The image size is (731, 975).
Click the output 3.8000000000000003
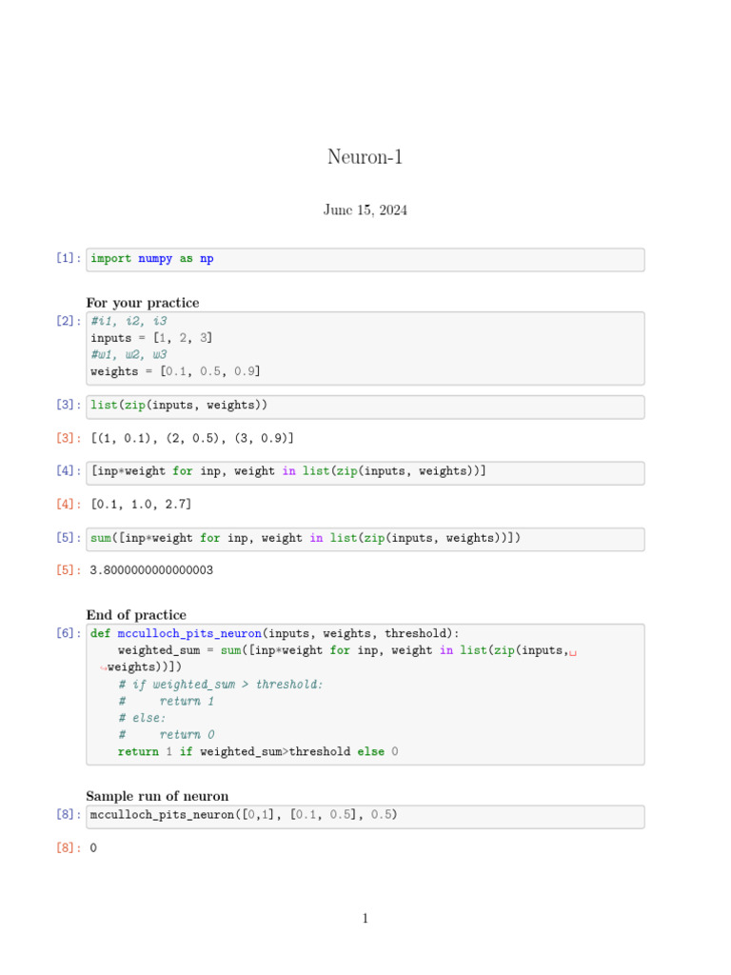click(x=151, y=570)
